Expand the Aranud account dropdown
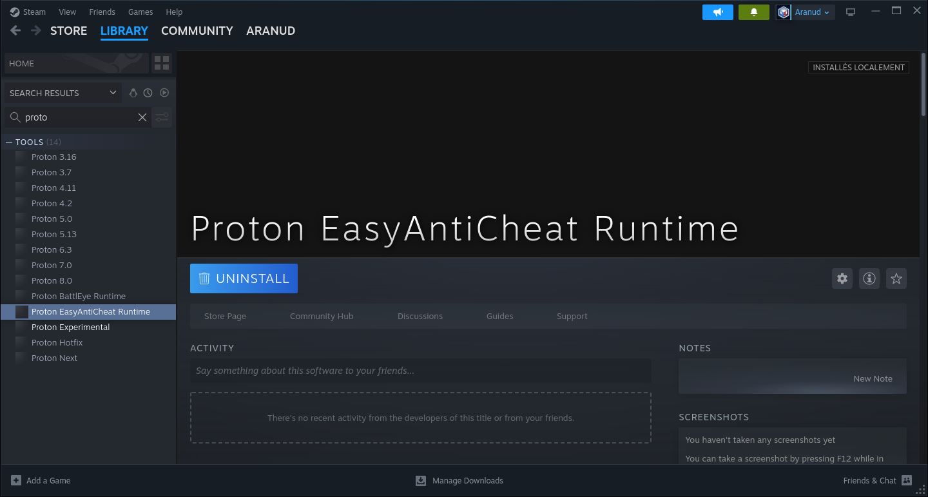 pyautogui.click(x=812, y=12)
